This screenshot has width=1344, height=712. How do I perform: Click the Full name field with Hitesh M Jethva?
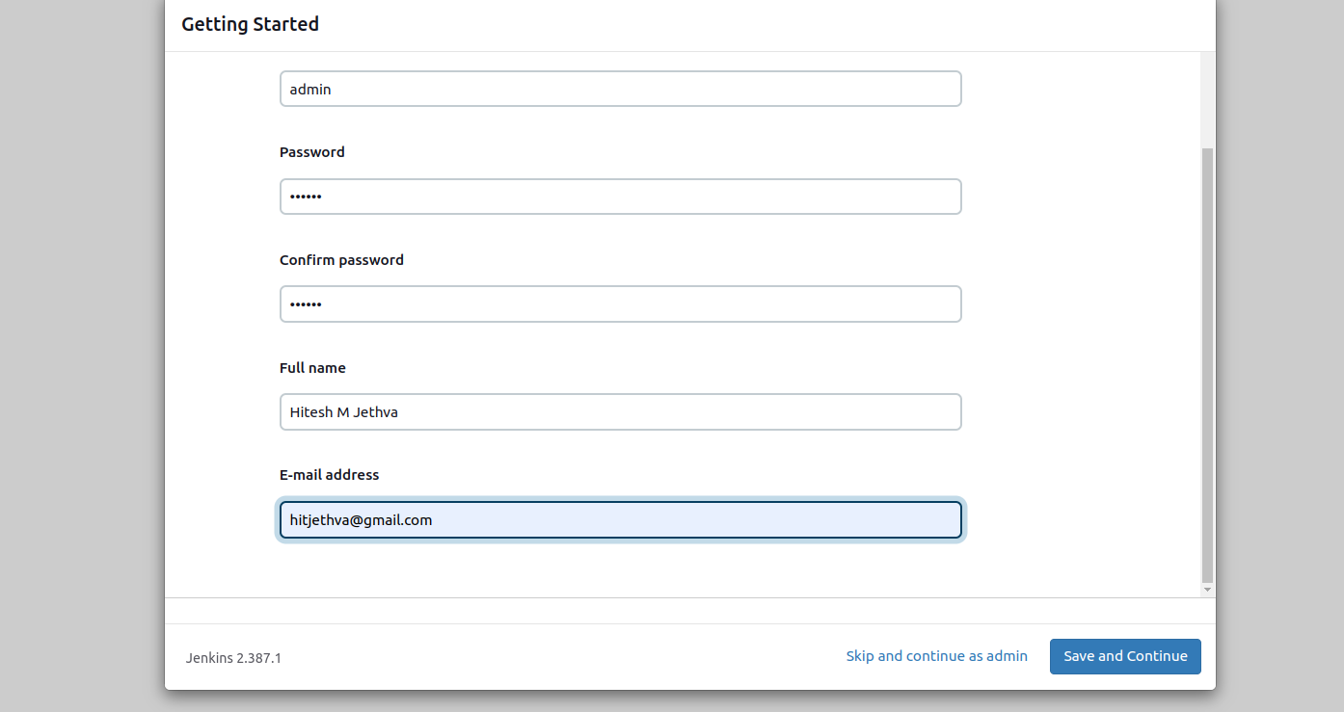click(620, 412)
